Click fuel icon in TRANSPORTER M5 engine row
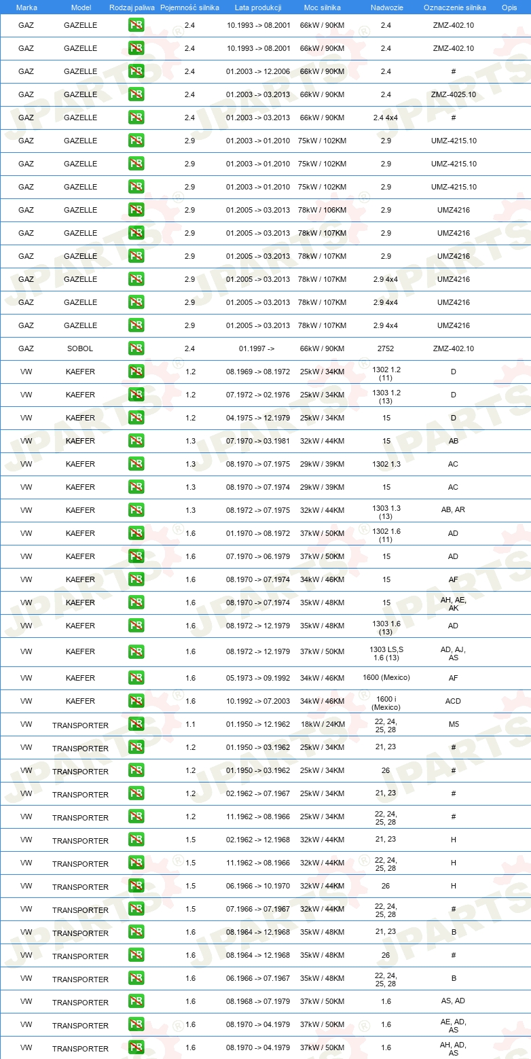This screenshot has width=531, height=1059. (136, 724)
